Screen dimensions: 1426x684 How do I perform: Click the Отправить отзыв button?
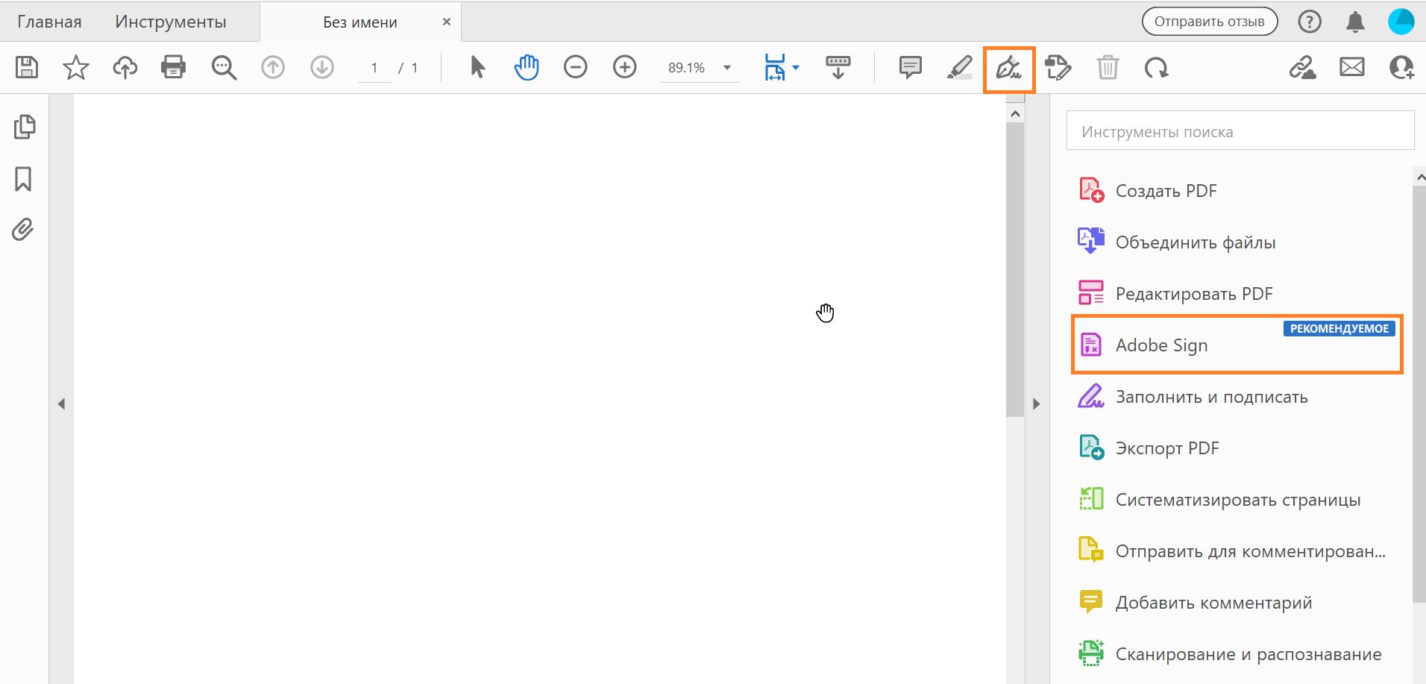pos(1210,22)
